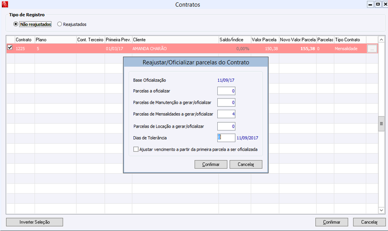Open the ellipsis button on contract 1225 row
Viewport: 388px width, 231px height.
[x=372, y=49]
